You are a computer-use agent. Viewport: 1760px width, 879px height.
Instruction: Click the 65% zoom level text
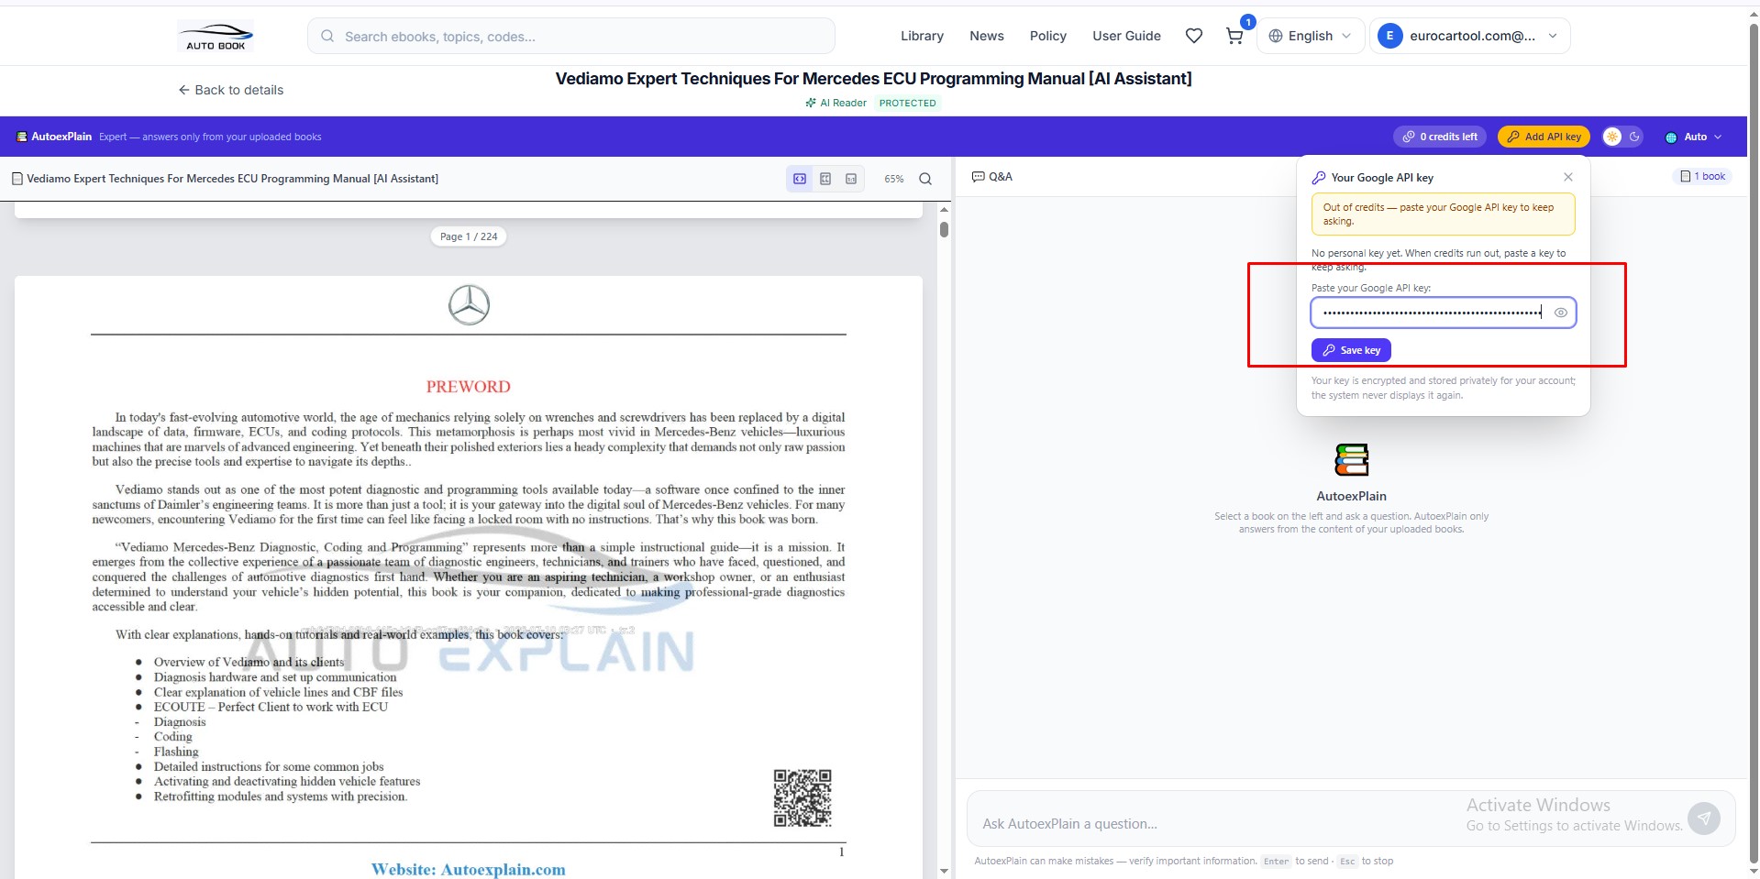pos(894,179)
